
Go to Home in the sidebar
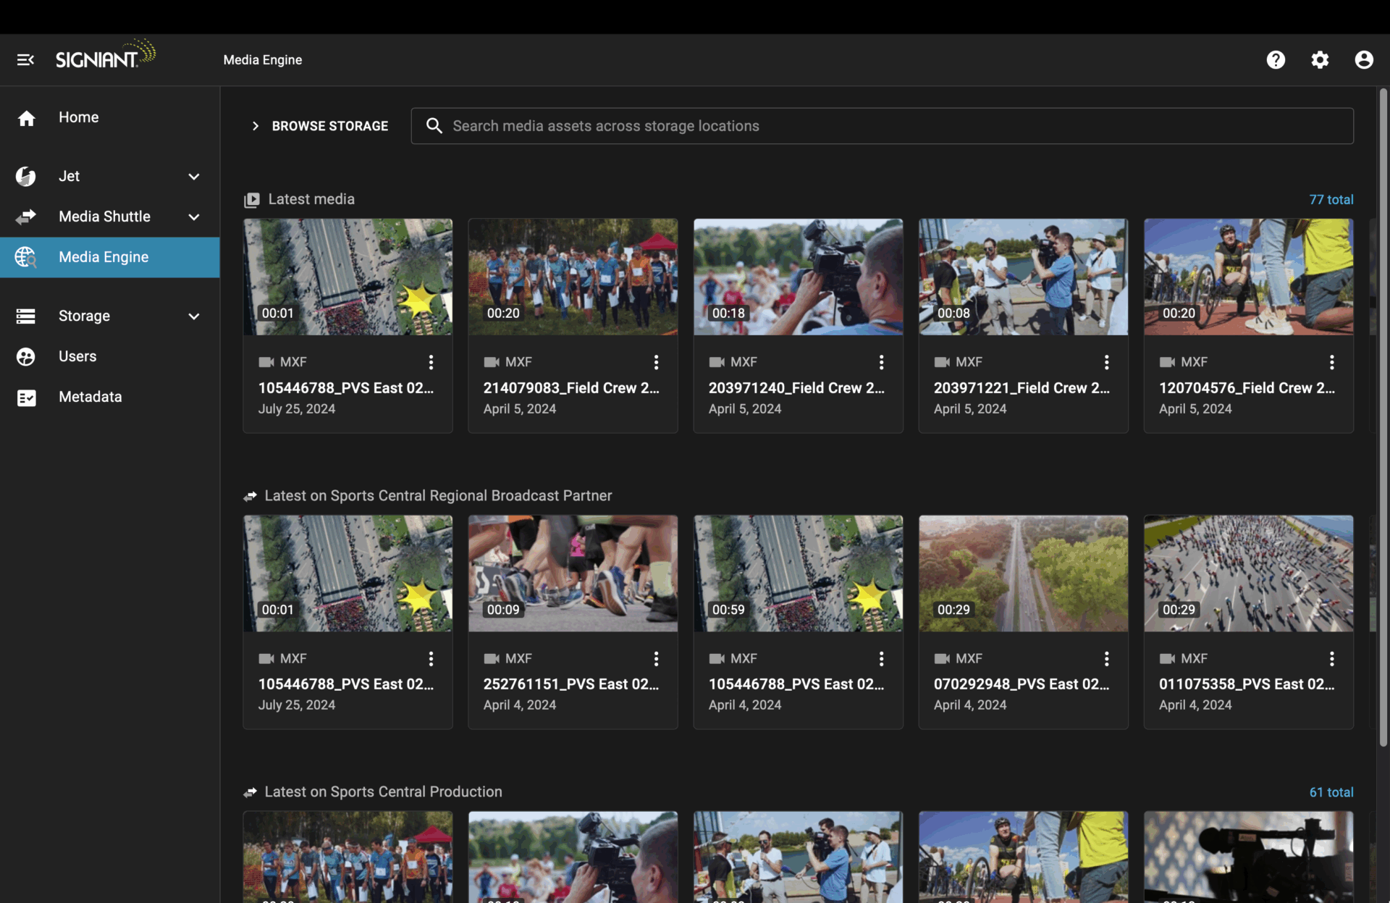click(78, 117)
